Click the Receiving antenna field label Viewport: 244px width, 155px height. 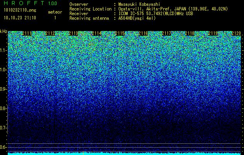[89, 18]
